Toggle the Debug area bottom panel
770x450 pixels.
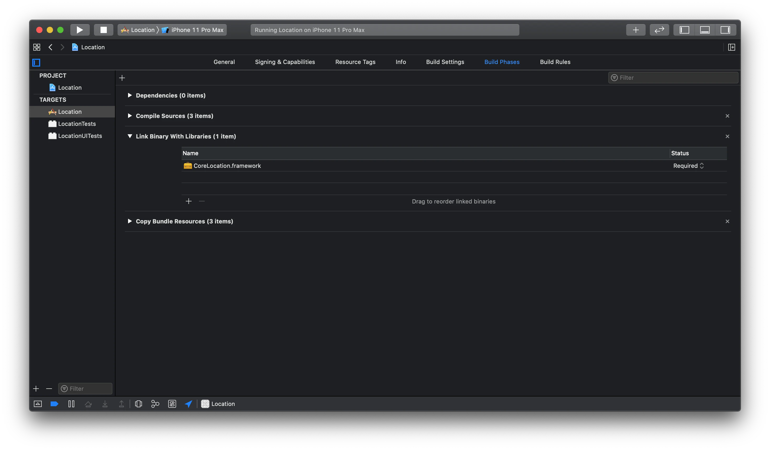(705, 30)
